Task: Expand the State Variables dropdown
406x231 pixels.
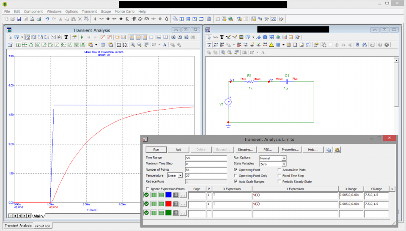Action: pos(284,164)
